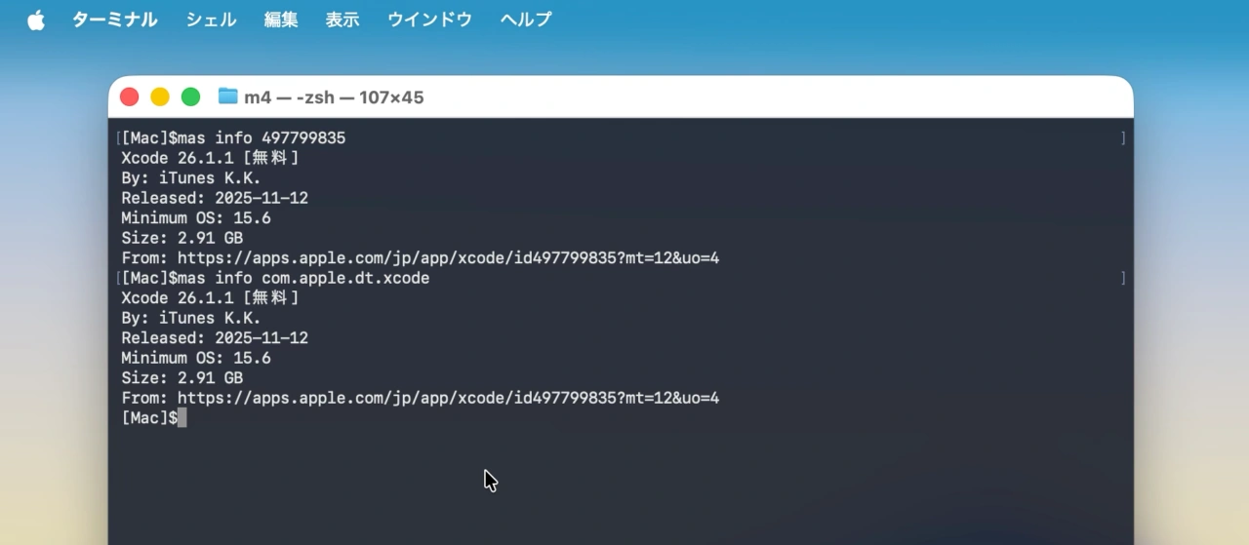Click the bracket mark at right of first command
The image size is (1249, 545).
click(1123, 138)
